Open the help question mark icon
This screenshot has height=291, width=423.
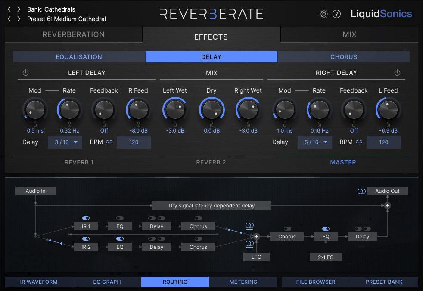[336, 14]
